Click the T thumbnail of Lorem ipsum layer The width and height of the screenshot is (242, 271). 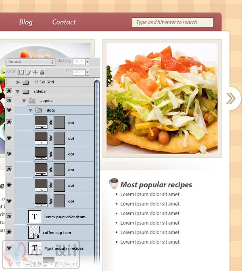pyautogui.click(x=35, y=217)
